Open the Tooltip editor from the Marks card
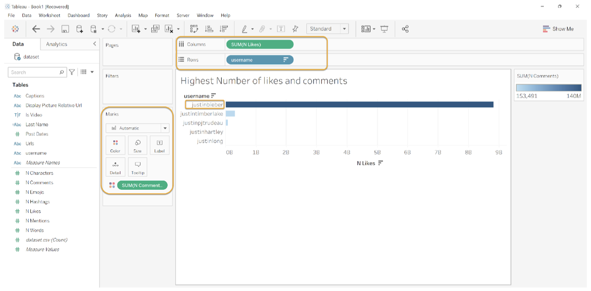Image resolution: width=591 pixels, height=291 pixels. (x=137, y=166)
